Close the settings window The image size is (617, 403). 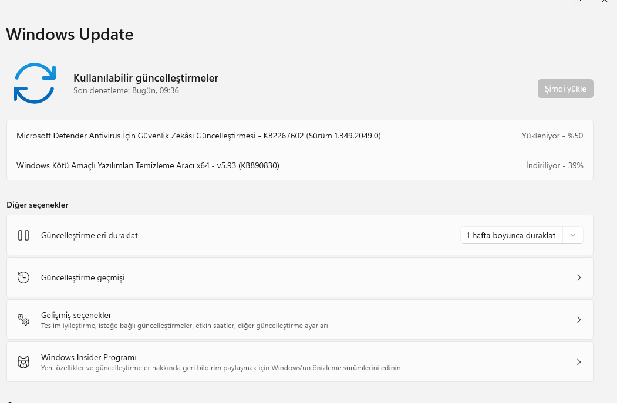(x=605, y=1)
